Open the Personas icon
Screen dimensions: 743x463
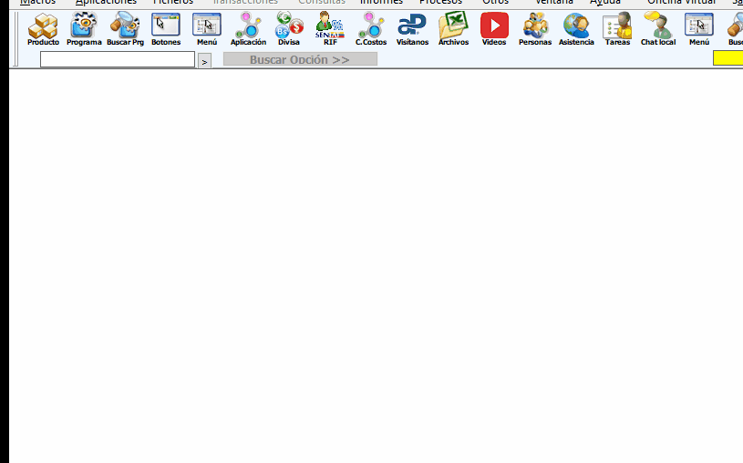pyautogui.click(x=535, y=29)
